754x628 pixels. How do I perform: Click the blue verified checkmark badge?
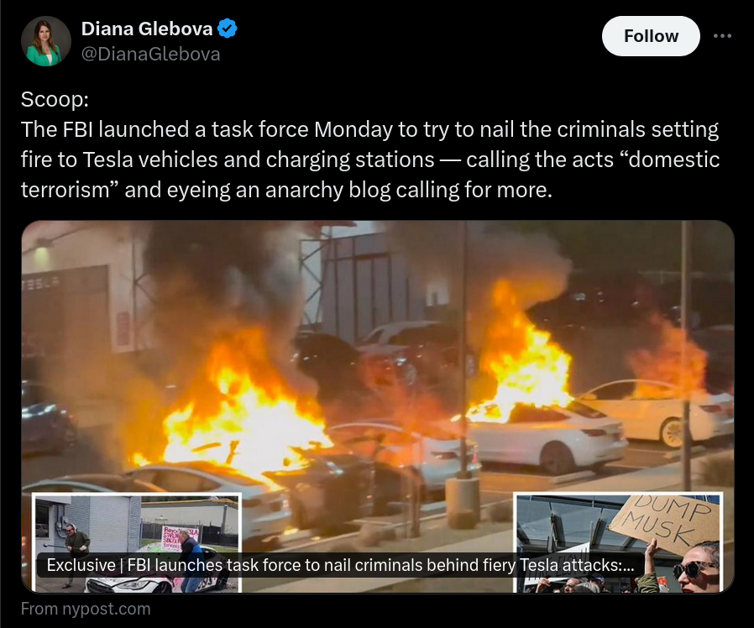click(x=227, y=29)
